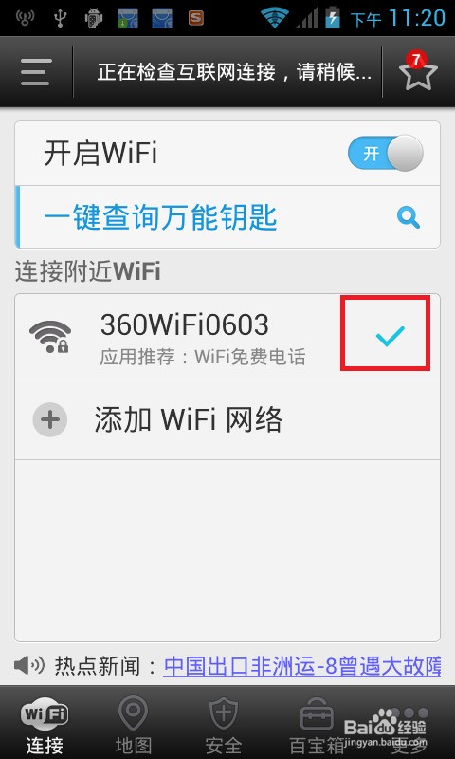This screenshot has height=759, width=455.
Task: Tap the plus icon for adding network
Action: [x=50, y=419]
